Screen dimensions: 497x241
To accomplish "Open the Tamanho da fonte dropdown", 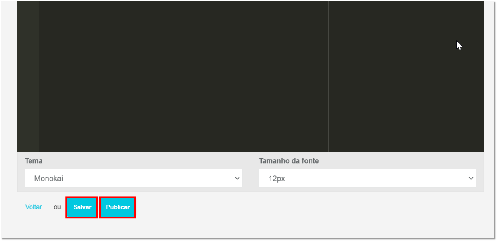I will (367, 178).
